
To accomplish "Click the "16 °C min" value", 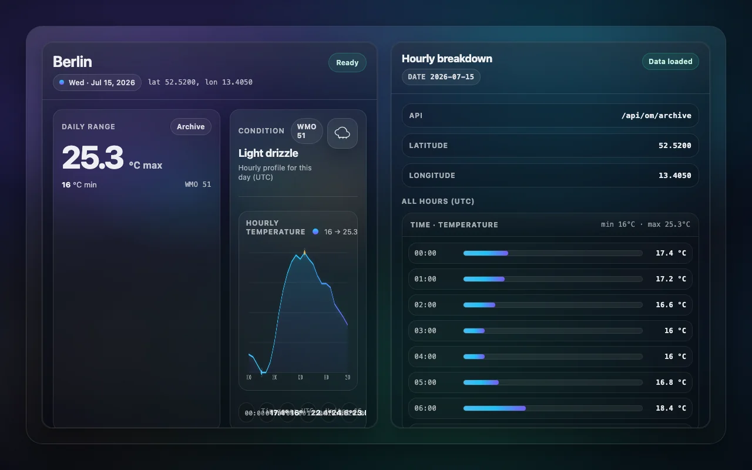I will [79, 184].
